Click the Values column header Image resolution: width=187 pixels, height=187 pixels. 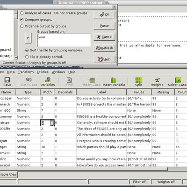click(x=139, y=92)
